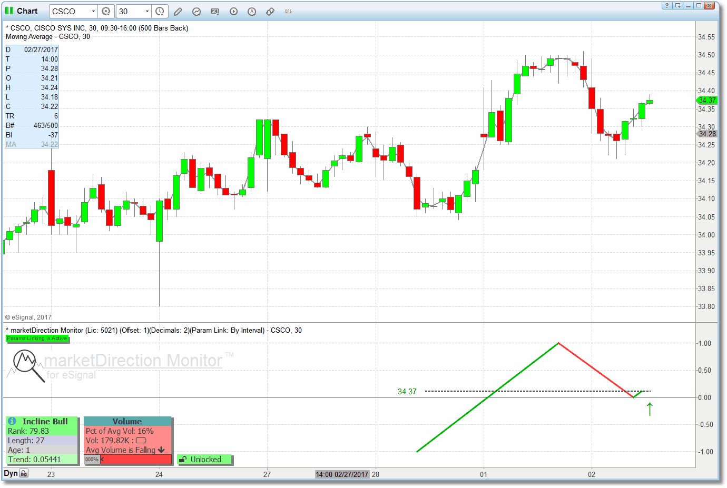Click the 14:00 02/27/2017 time marker
The width and height of the screenshot is (727, 488).
point(342,474)
